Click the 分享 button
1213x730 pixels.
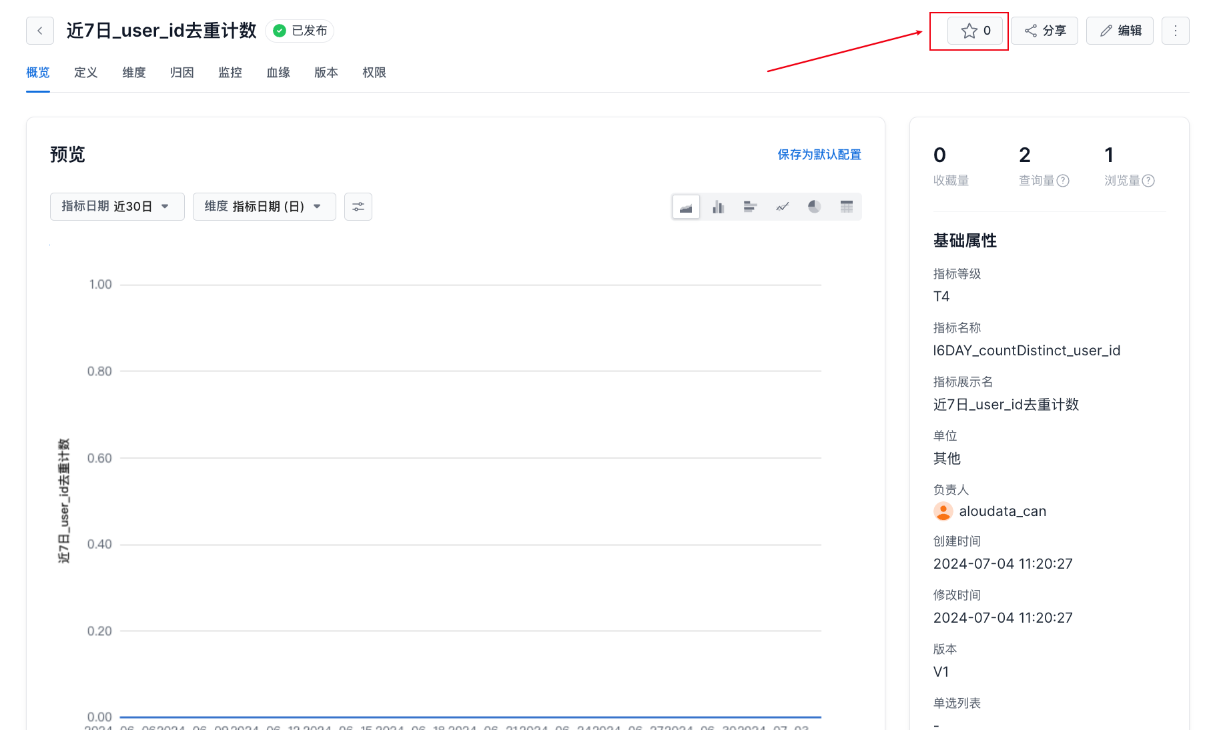click(1044, 31)
